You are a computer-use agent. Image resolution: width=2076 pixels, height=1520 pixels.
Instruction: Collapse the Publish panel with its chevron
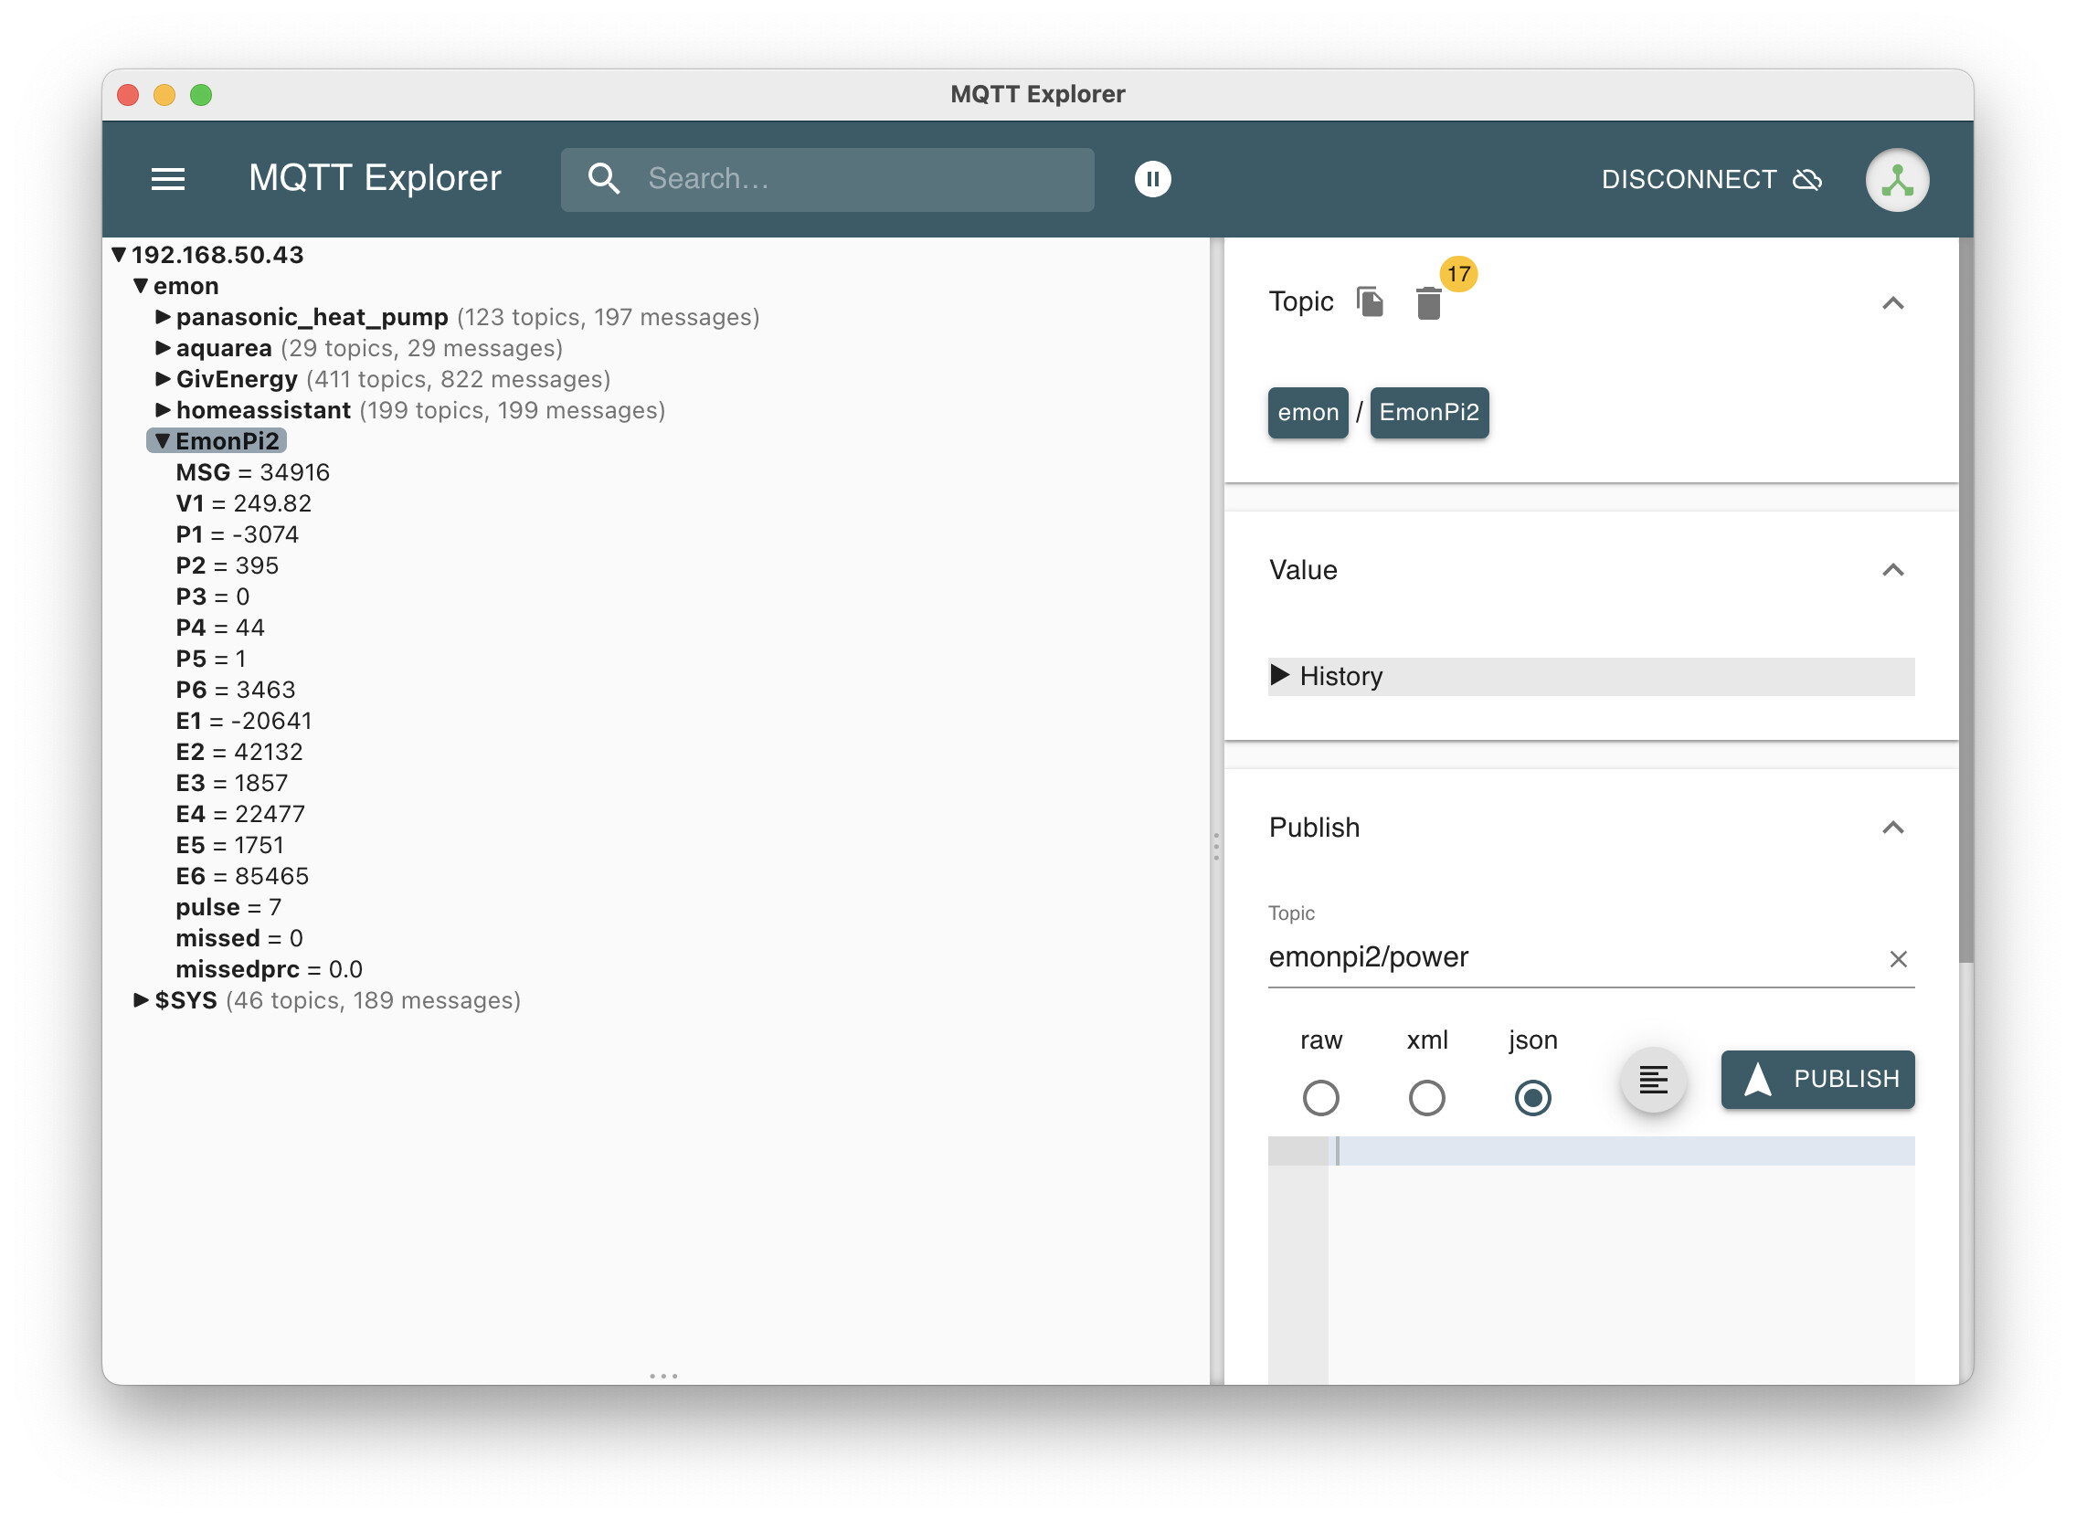[1894, 828]
